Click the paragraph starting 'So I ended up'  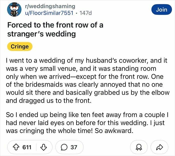[x=87, y=123]
